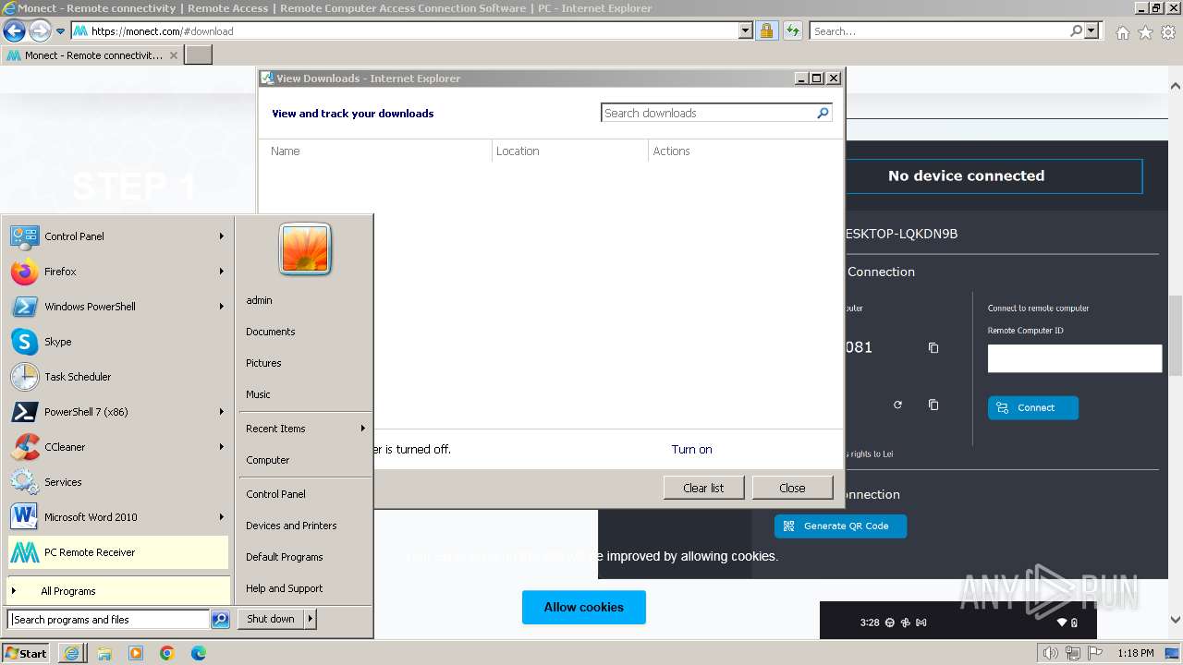
Task: Click the refresh button in address bar
Action: tap(792, 30)
